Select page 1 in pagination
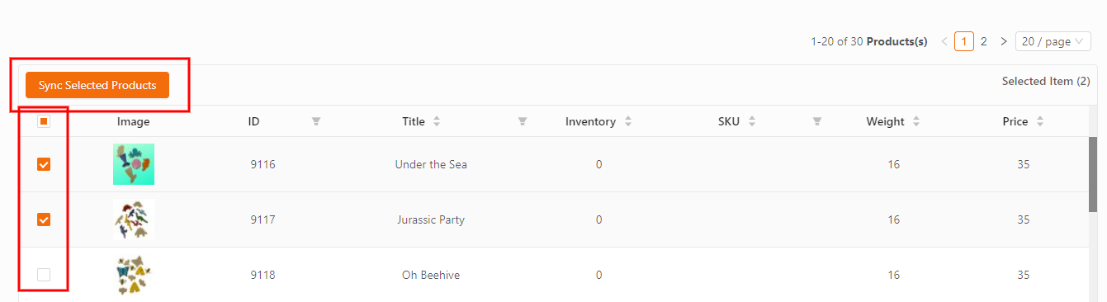Viewport: 1107px width, 302px height. coord(963,41)
